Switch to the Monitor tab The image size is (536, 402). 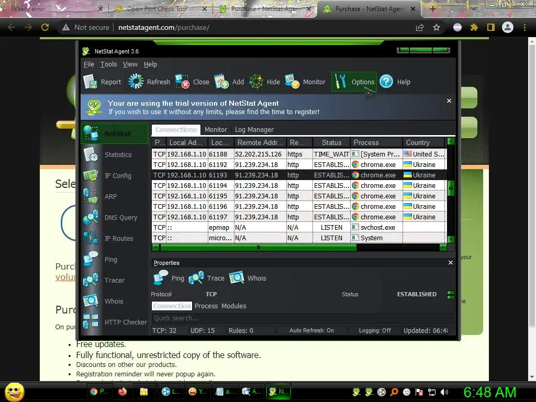coord(216,130)
